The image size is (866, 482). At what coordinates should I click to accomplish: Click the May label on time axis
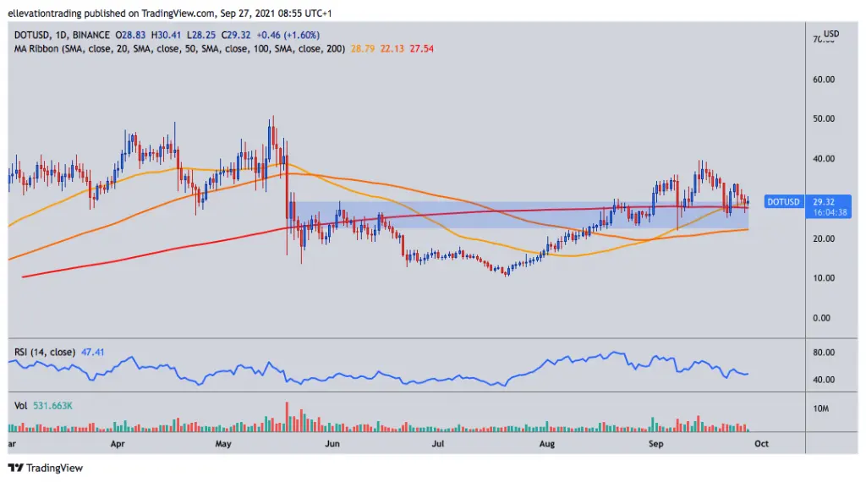coord(223,443)
